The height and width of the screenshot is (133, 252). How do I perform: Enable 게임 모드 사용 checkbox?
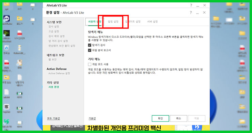tap(90, 64)
